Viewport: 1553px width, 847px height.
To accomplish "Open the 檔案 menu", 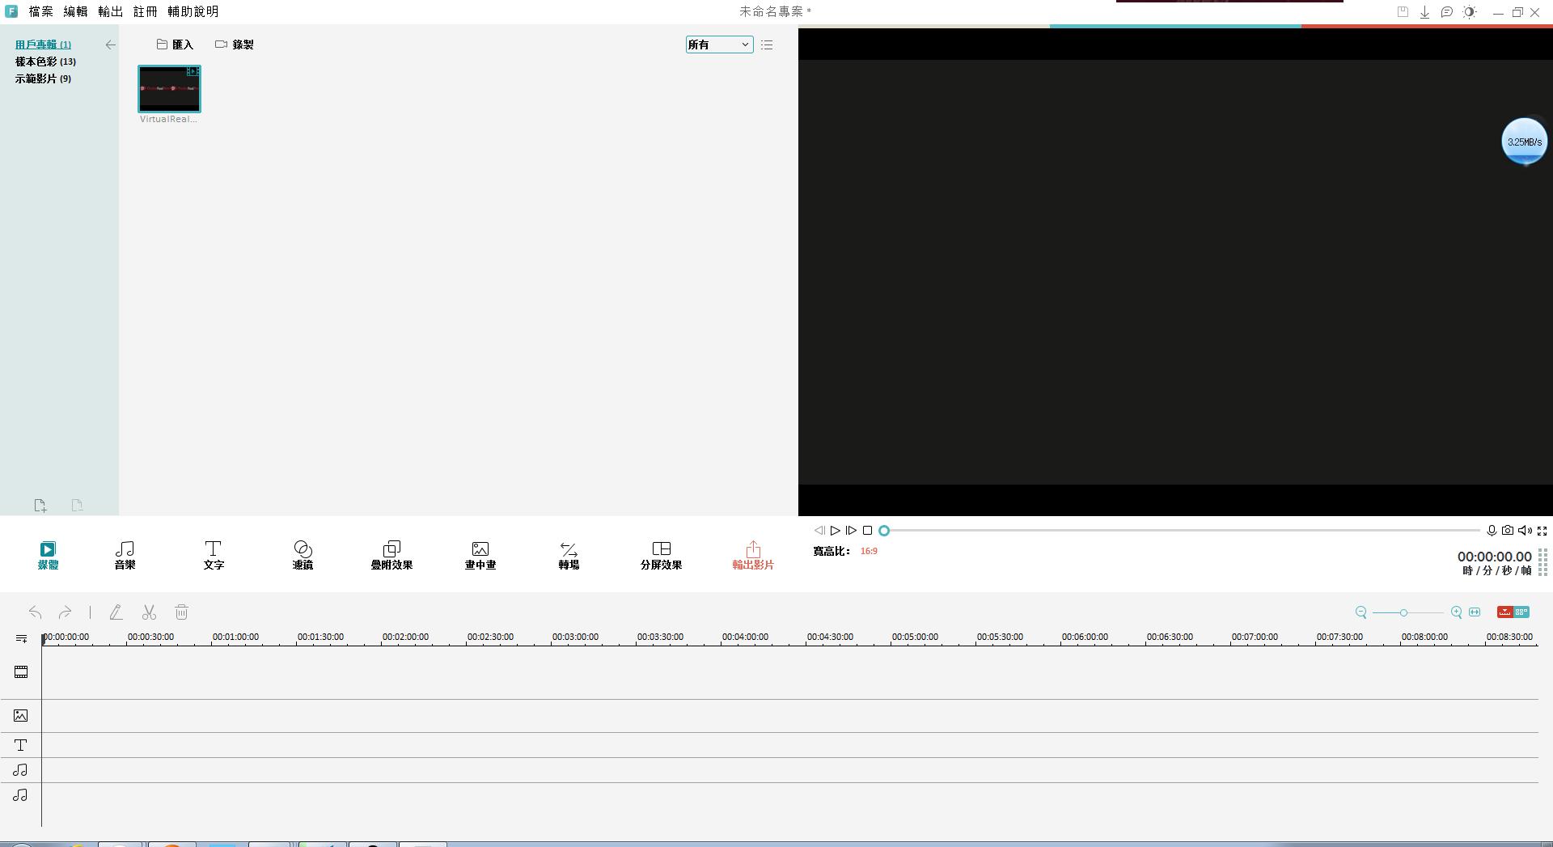I will coord(40,11).
